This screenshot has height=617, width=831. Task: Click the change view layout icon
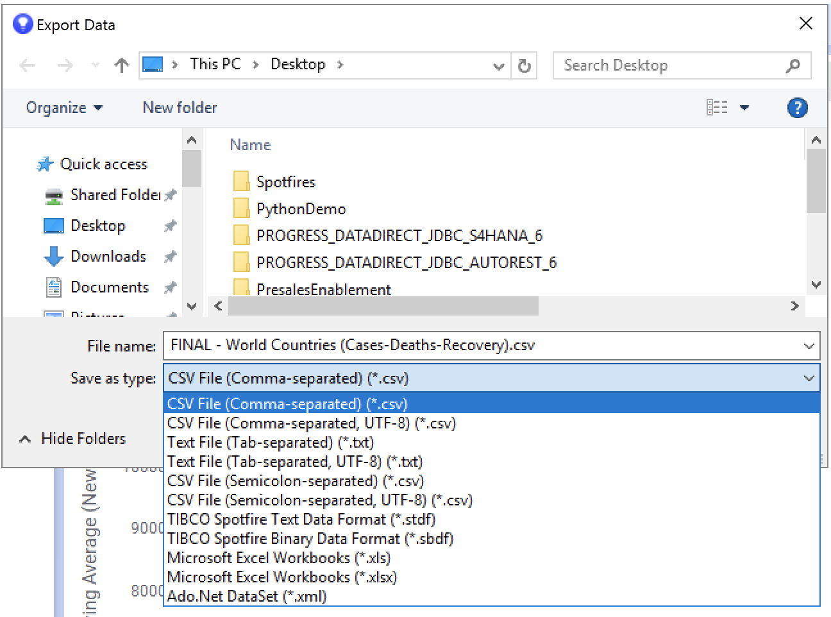tap(716, 108)
